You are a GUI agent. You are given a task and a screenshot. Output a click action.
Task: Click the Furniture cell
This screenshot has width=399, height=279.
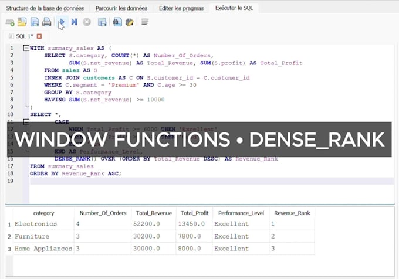point(43,237)
